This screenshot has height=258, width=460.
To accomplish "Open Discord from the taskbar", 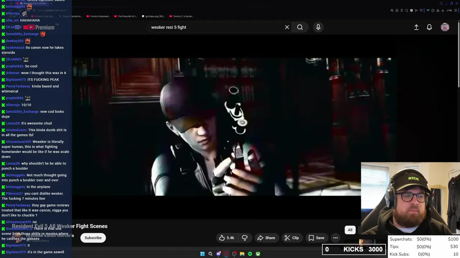I will coord(218,254).
